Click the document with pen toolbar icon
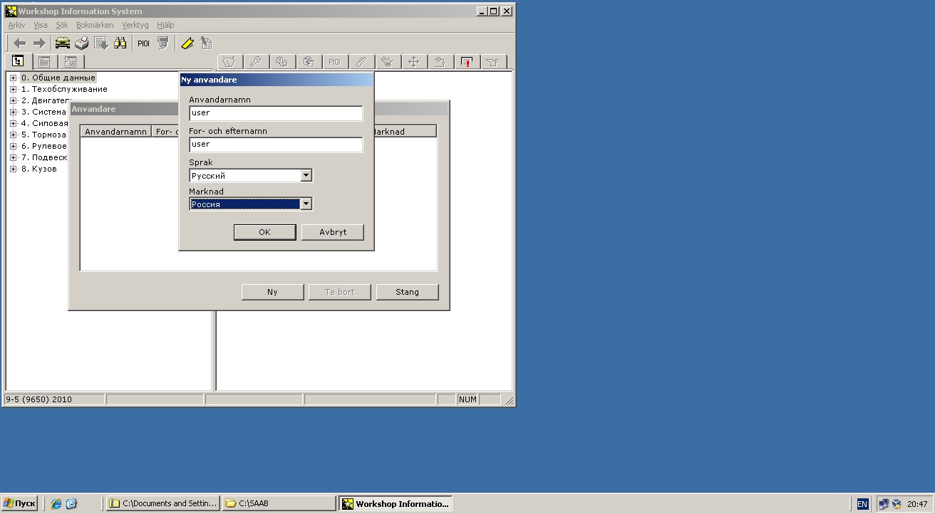Screen dimensions: 935x514 click(x=207, y=43)
